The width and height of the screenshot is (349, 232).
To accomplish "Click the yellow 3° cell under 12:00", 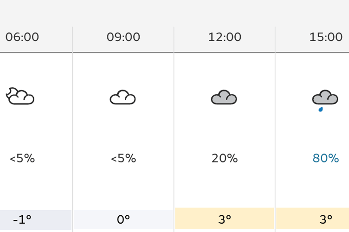I will coord(224,219).
